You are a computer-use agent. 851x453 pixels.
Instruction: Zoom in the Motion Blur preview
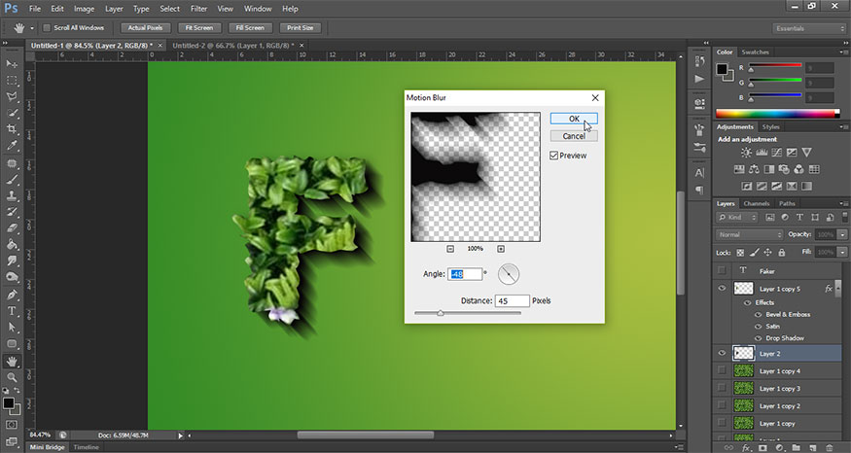click(501, 249)
